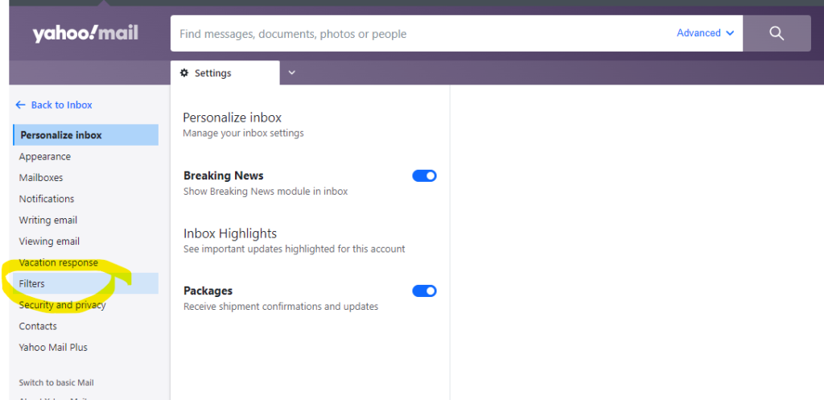Viewport: 824px width, 400px height.
Task: Select the Settings tab
Action: (x=225, y=73)
